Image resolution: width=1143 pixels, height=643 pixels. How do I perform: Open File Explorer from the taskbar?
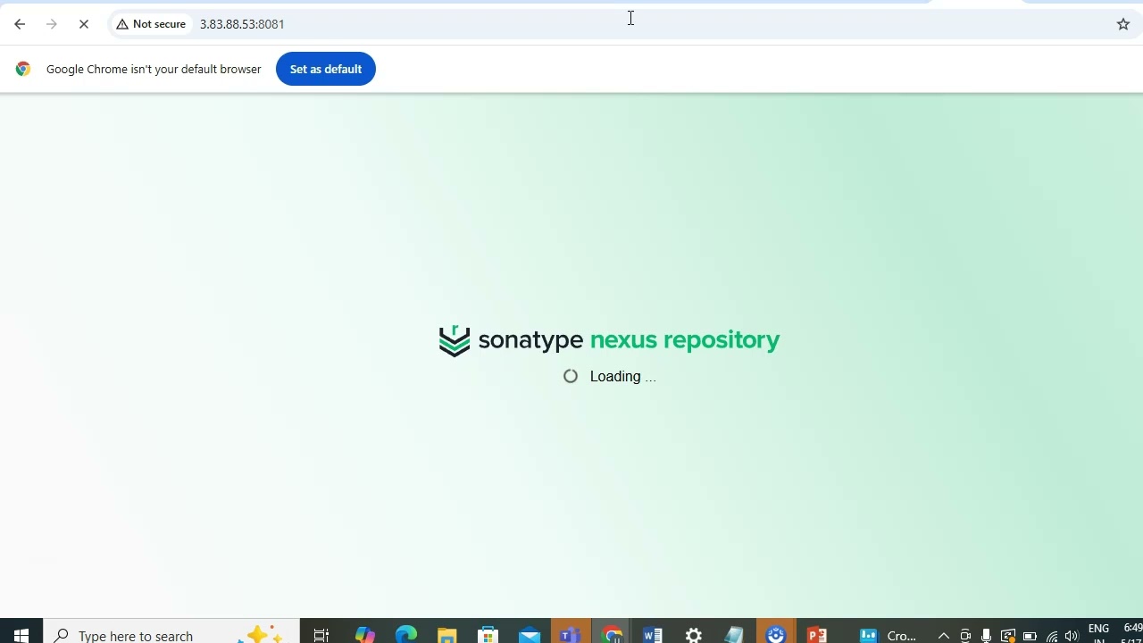click(447, 635)
